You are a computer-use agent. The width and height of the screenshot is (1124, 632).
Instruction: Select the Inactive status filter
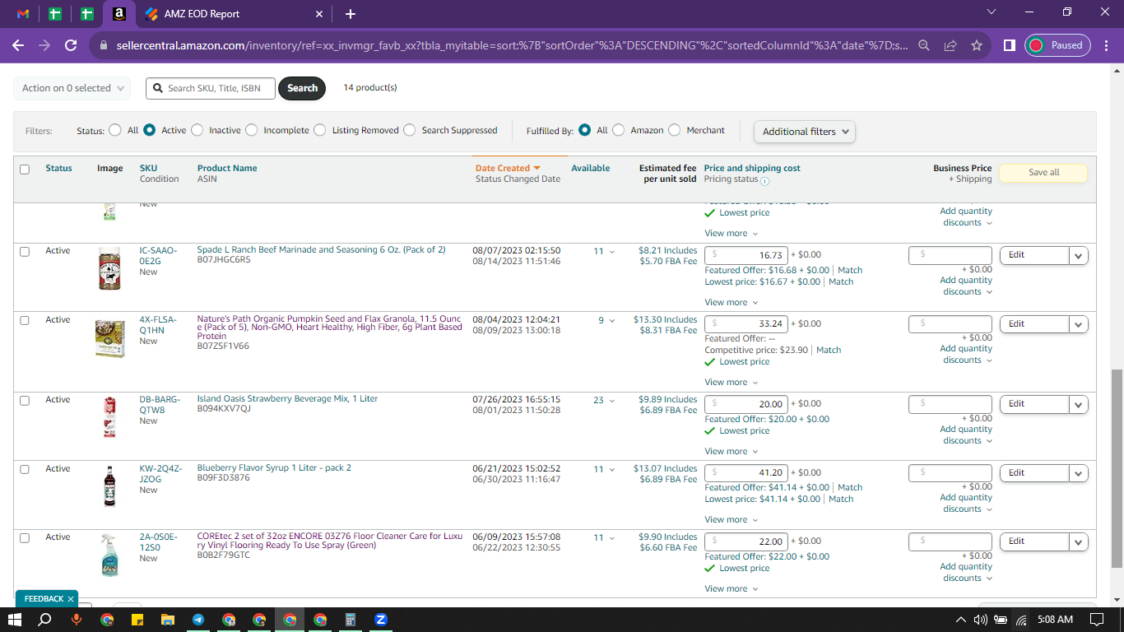[x=196, y=130]
